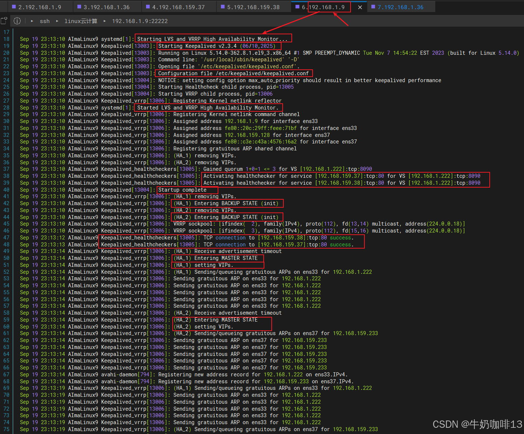
Task: Click the linux云计算 breadcrumb folder
Action: point(81,21)
